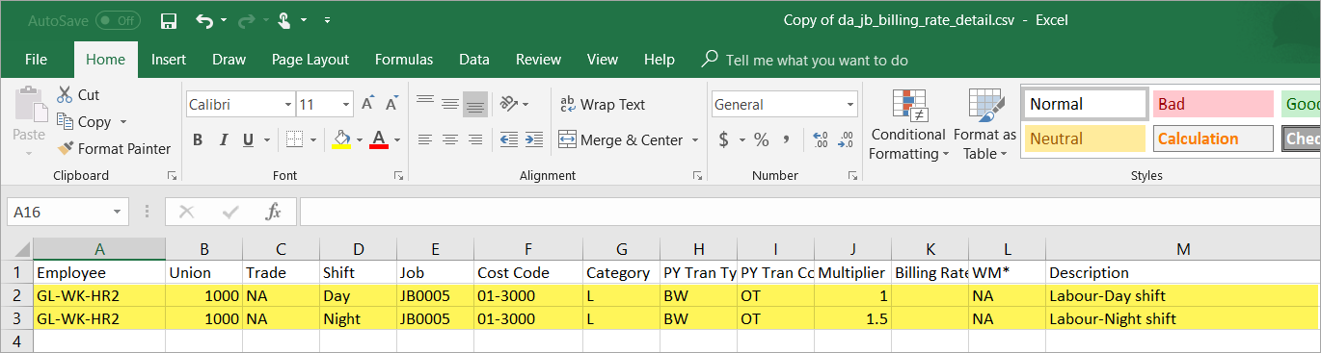
Task: Click the Decrease Decimal icon
Action: click(846, 140)
